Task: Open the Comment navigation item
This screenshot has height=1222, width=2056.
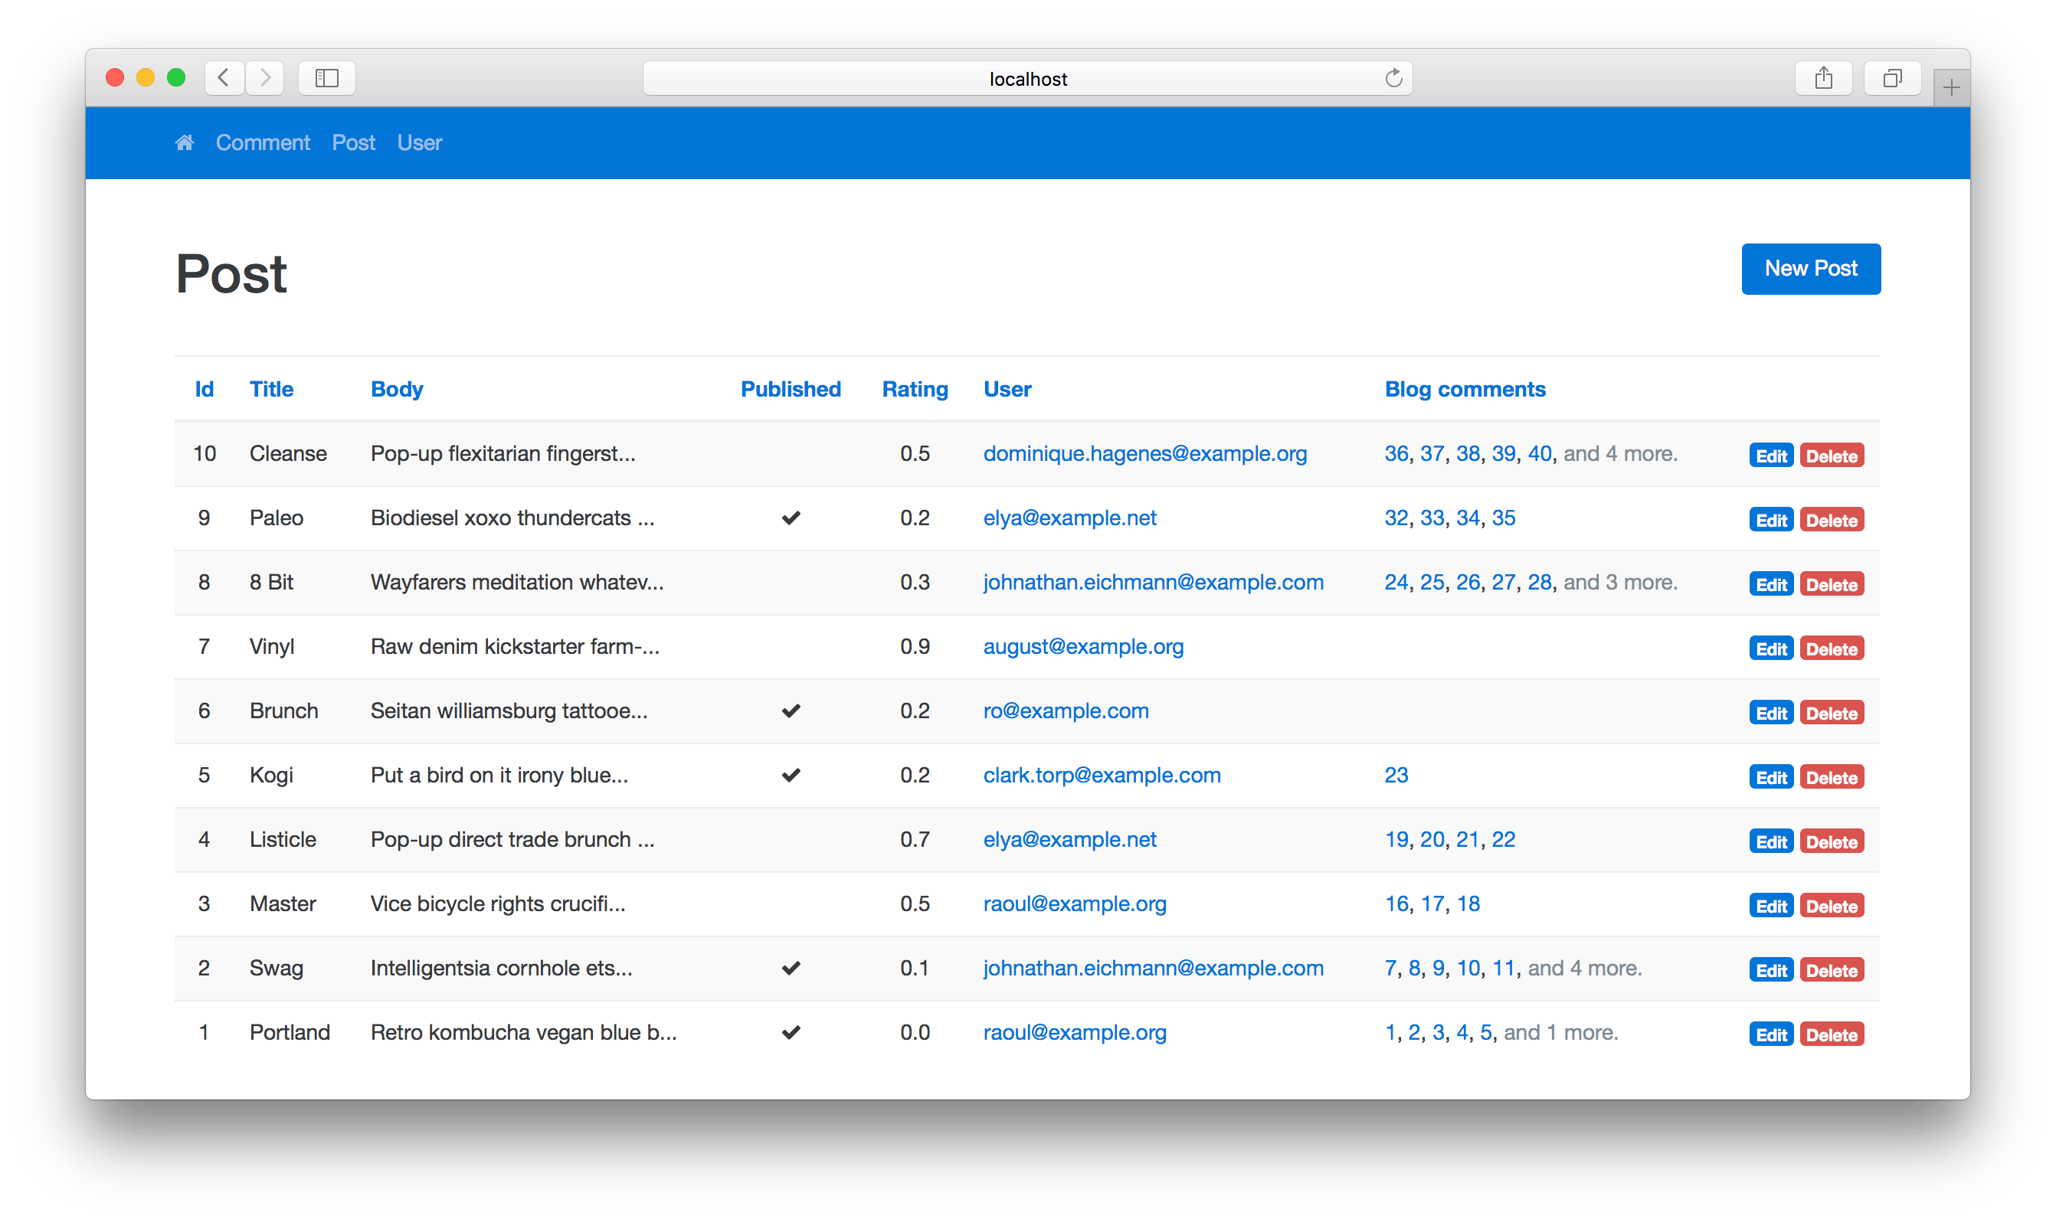Action: click(x=263, y=142)
